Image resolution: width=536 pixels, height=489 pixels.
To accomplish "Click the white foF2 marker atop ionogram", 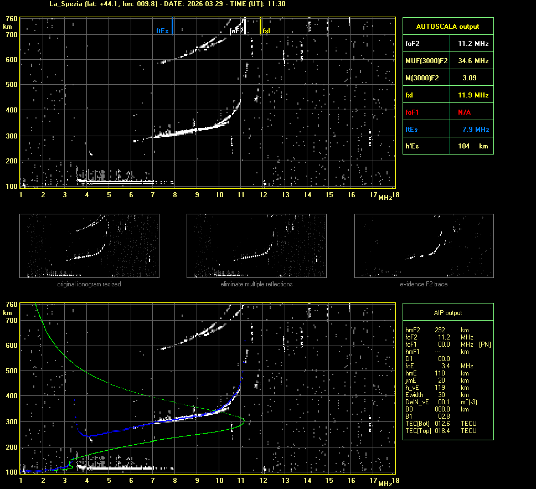I will (244, 27).
